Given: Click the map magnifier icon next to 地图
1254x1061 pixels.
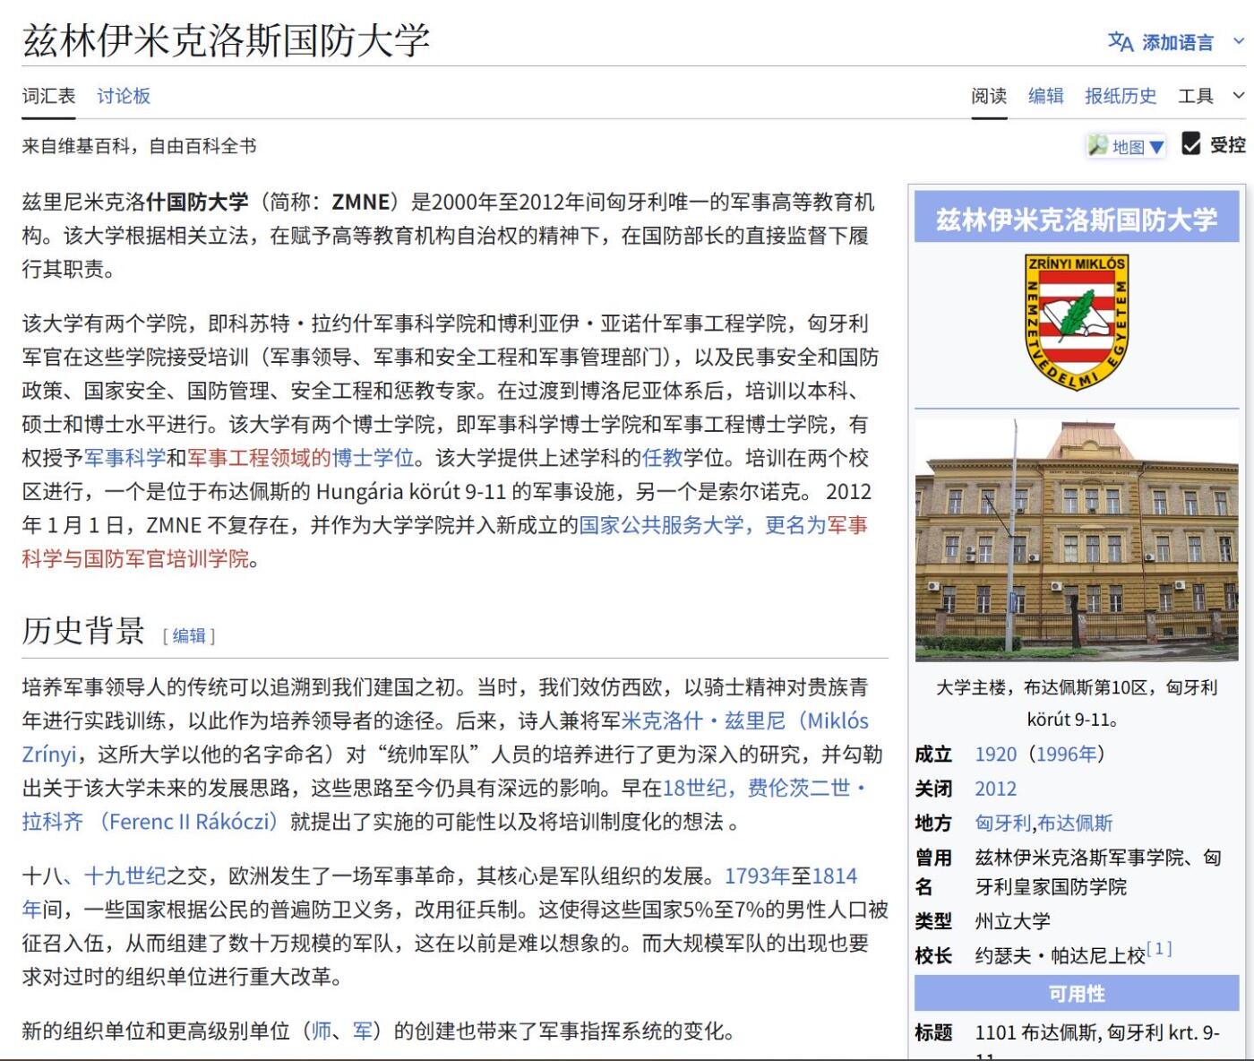Looking at the screenshot, I should coord(1097,146).
